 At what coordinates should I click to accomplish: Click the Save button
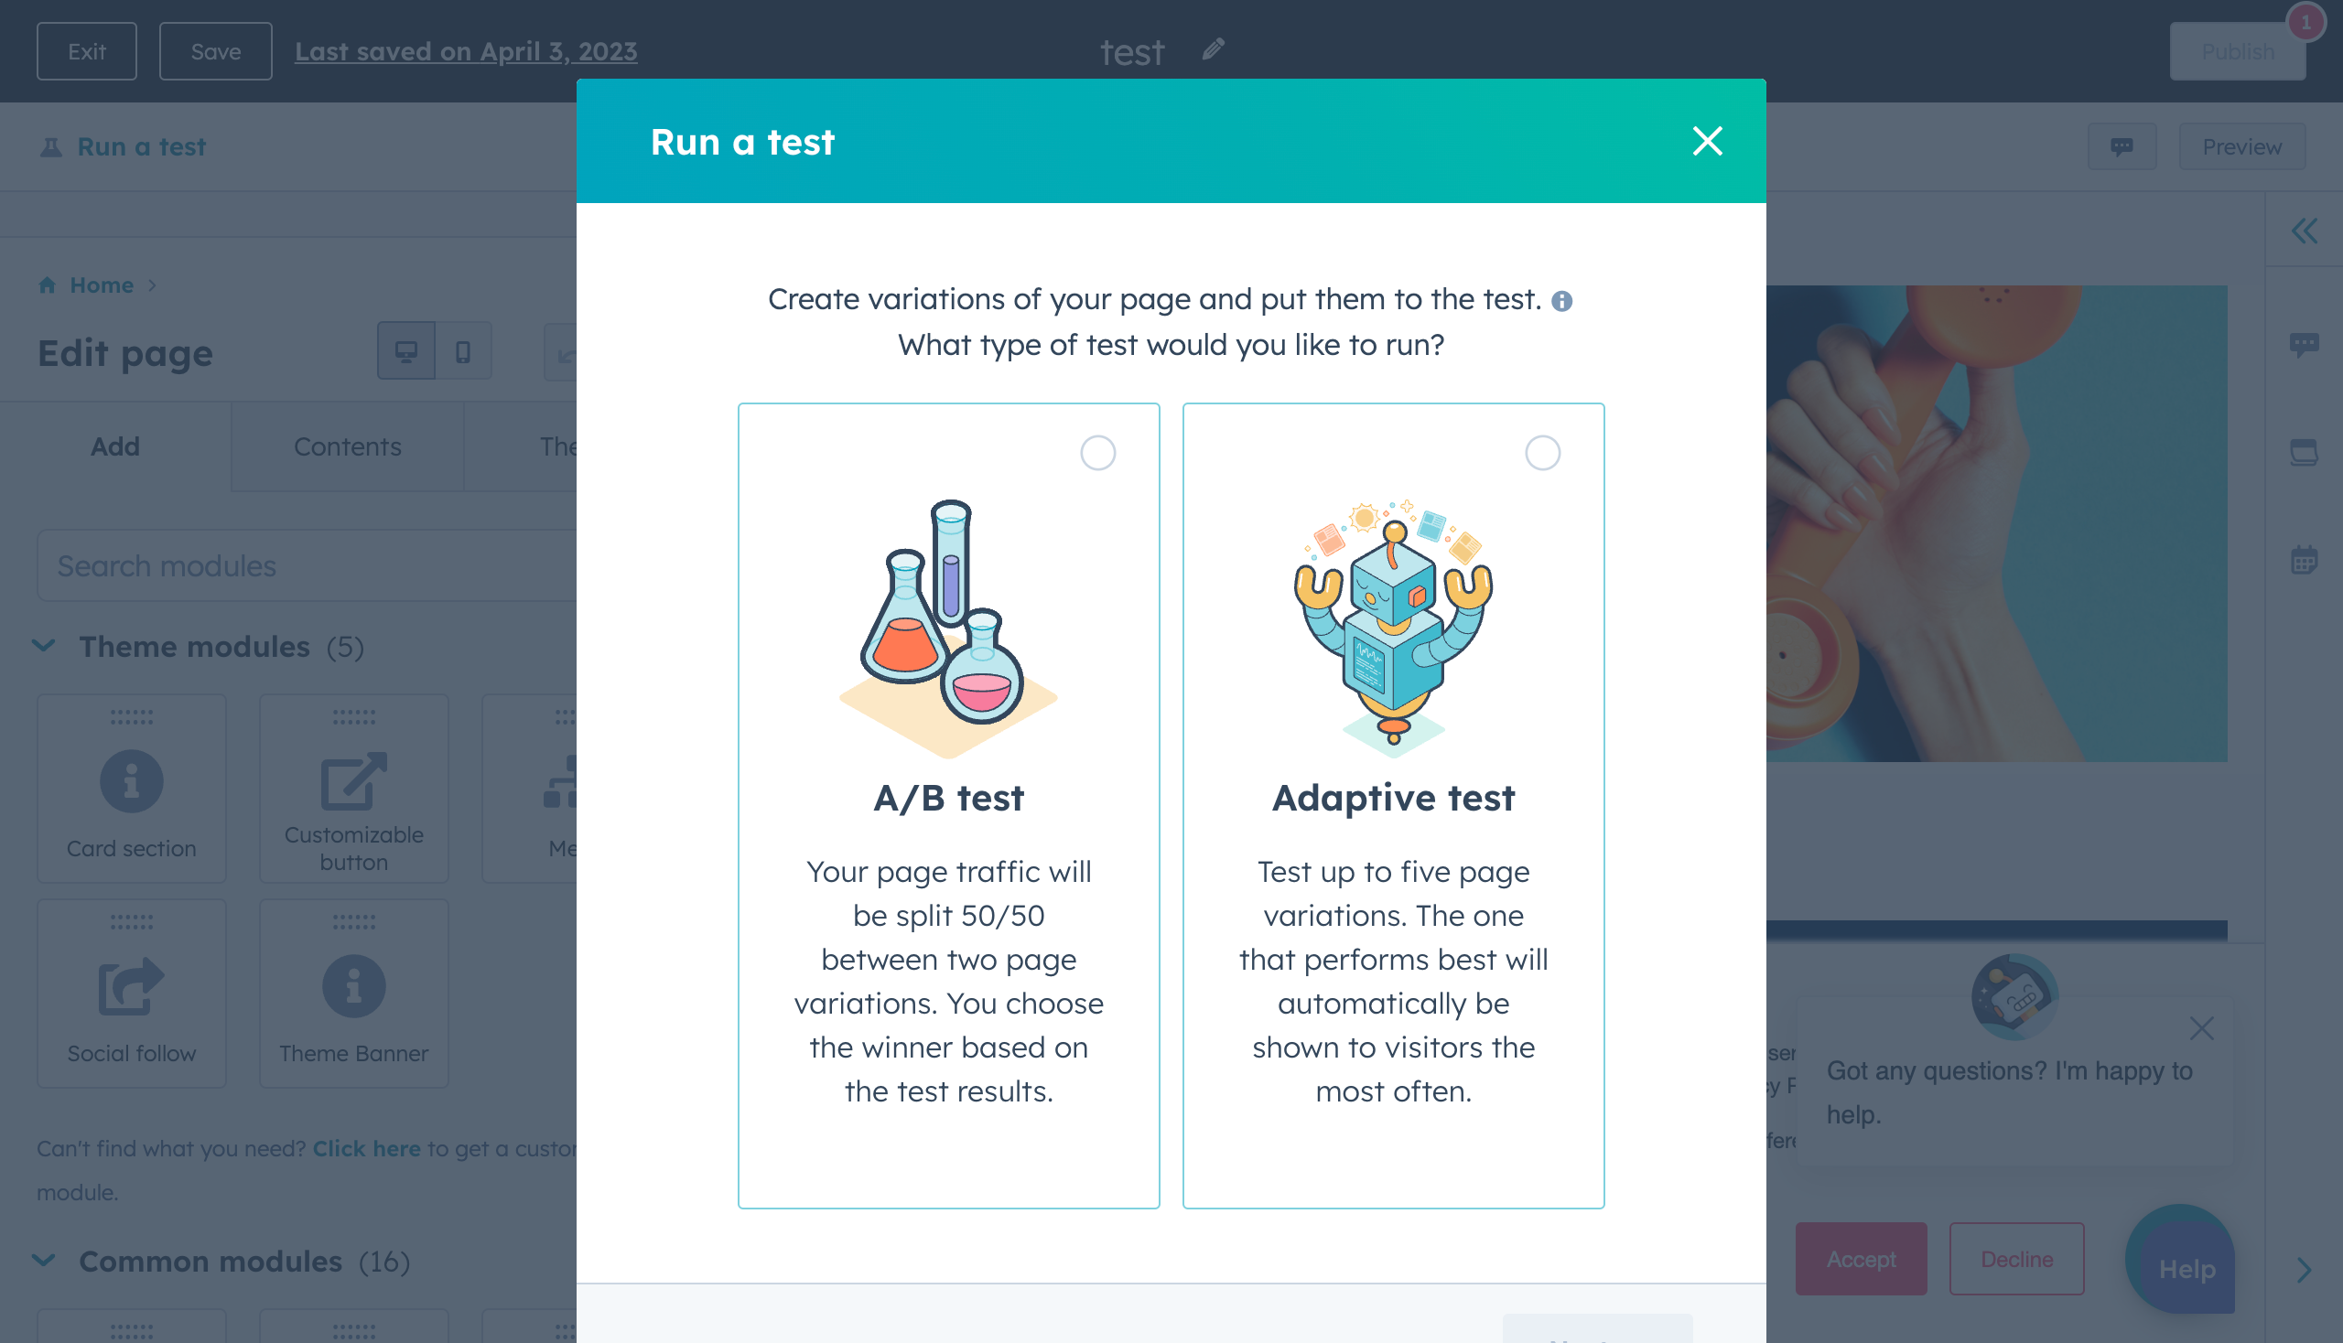click(214, 50)
